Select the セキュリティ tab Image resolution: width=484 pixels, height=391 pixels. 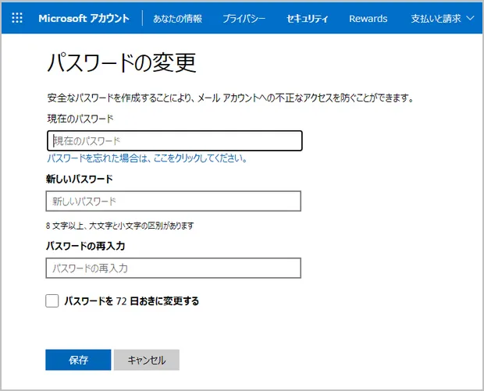coord(307,19)
